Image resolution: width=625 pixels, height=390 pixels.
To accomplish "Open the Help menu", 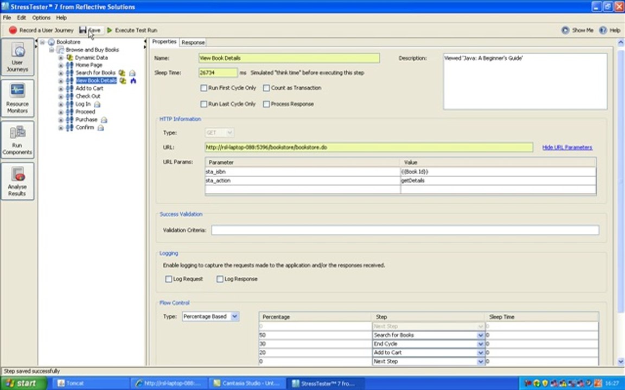I will pos(61,17).
